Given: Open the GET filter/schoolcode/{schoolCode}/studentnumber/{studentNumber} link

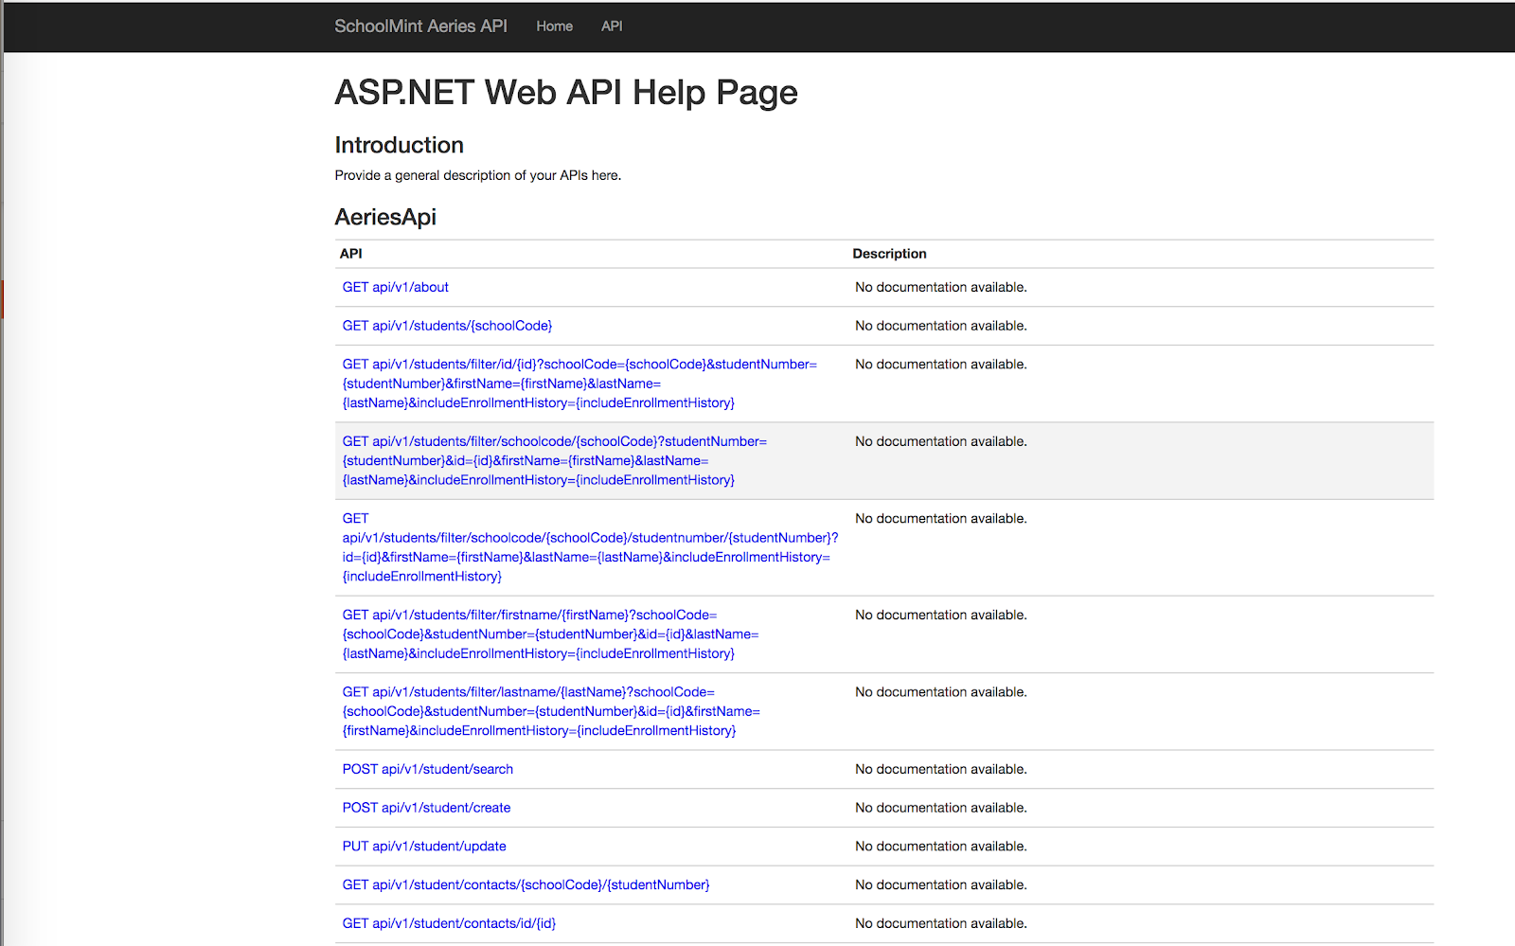Looking at the screenshot, I should pos(590,547).
